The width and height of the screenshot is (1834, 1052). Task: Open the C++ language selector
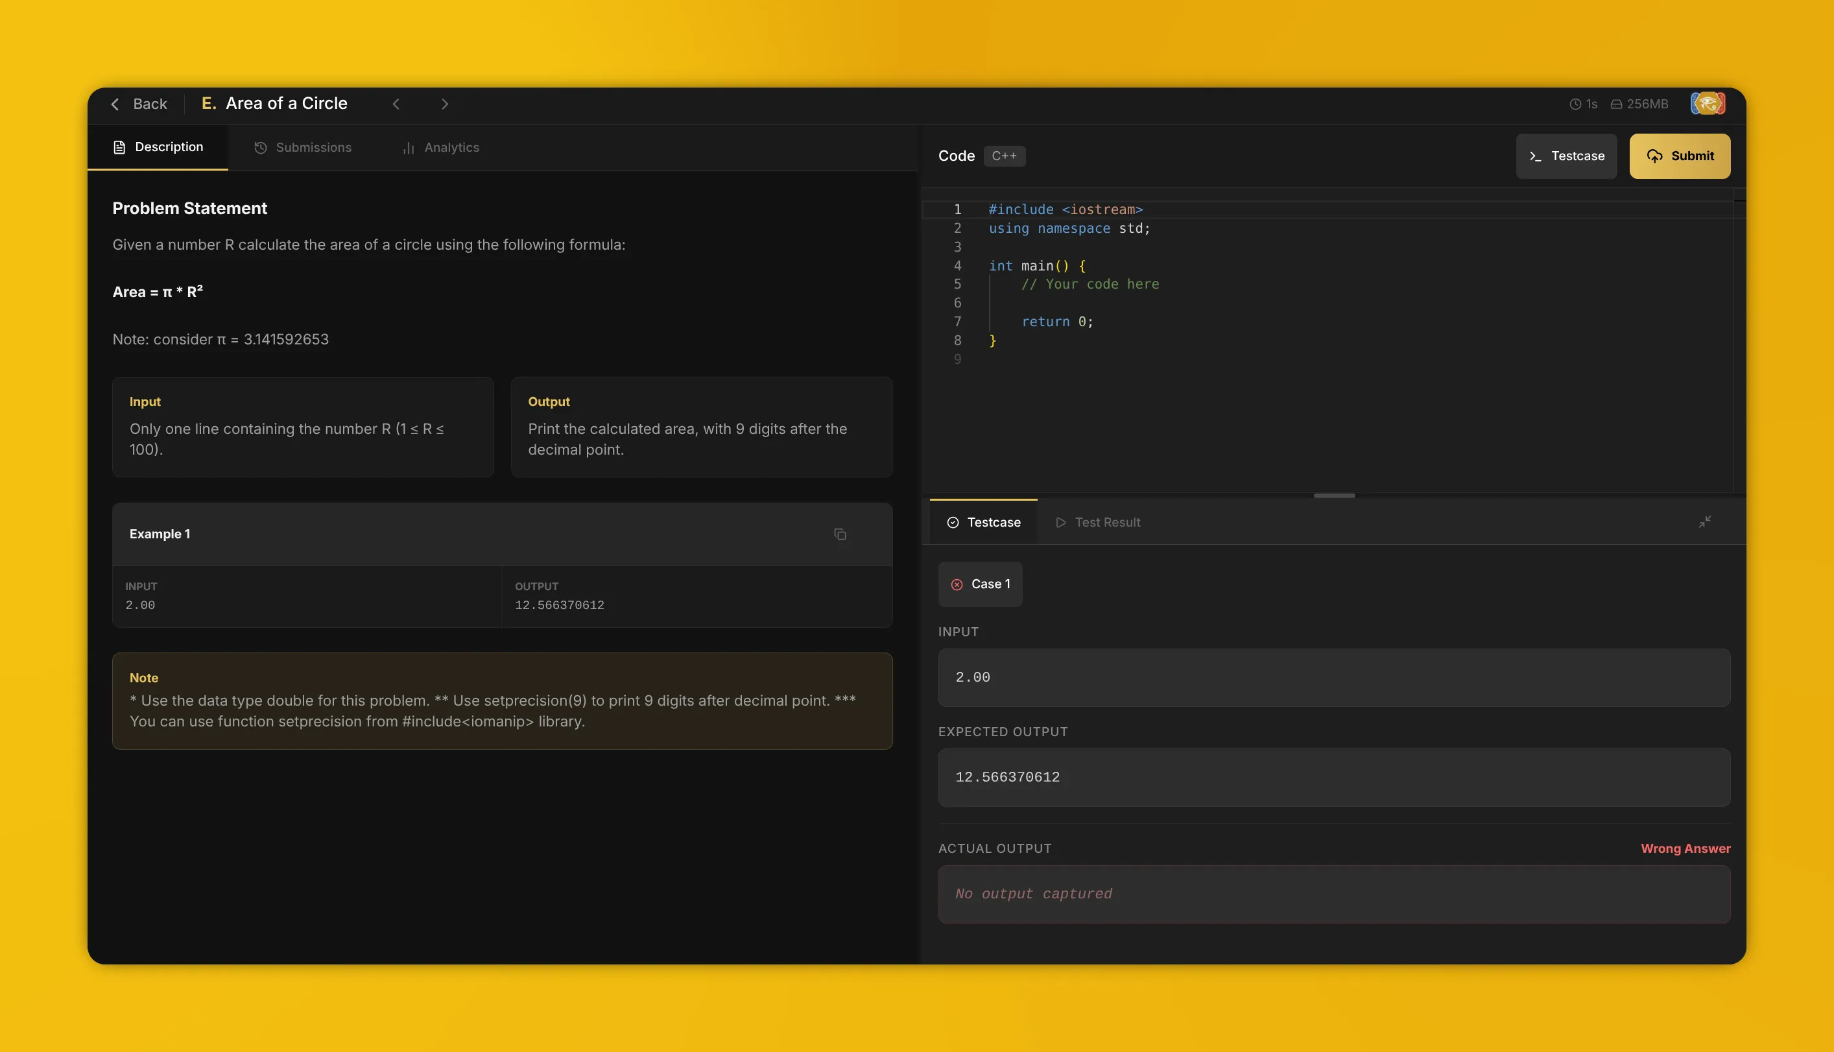1004,156
